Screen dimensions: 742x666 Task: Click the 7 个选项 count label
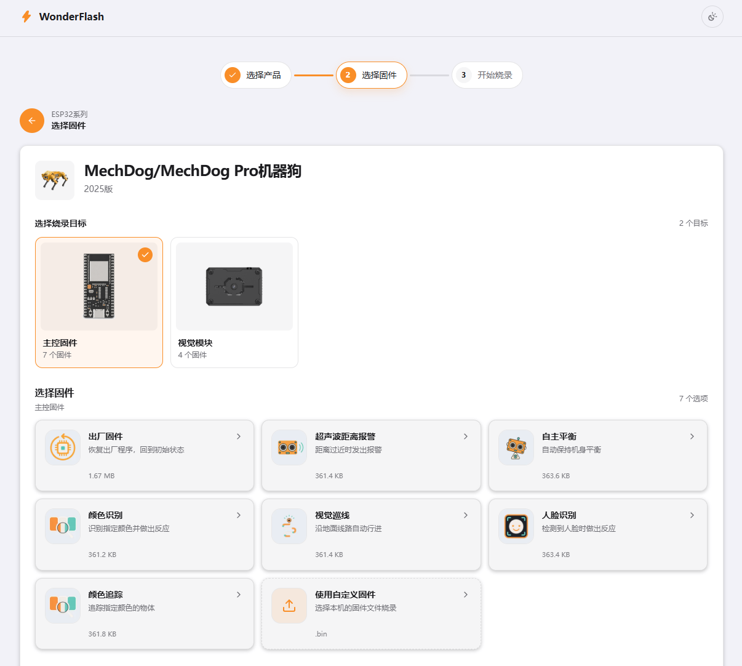coord(693,399)
